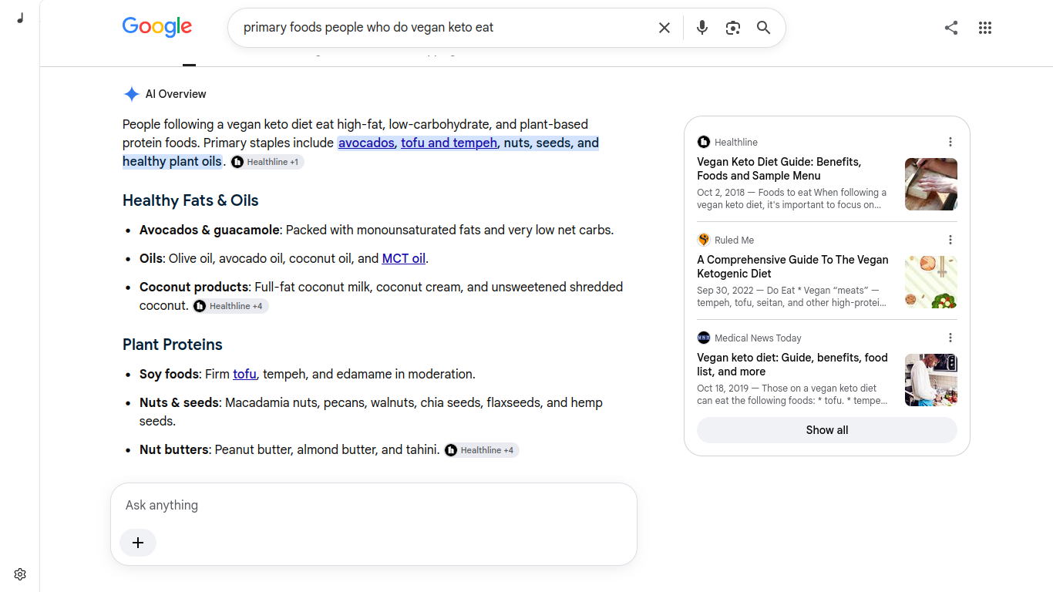The height and width of the screenshot is (592, 1053).
Task: Open the MCT oil link
Action: [404, 258]
